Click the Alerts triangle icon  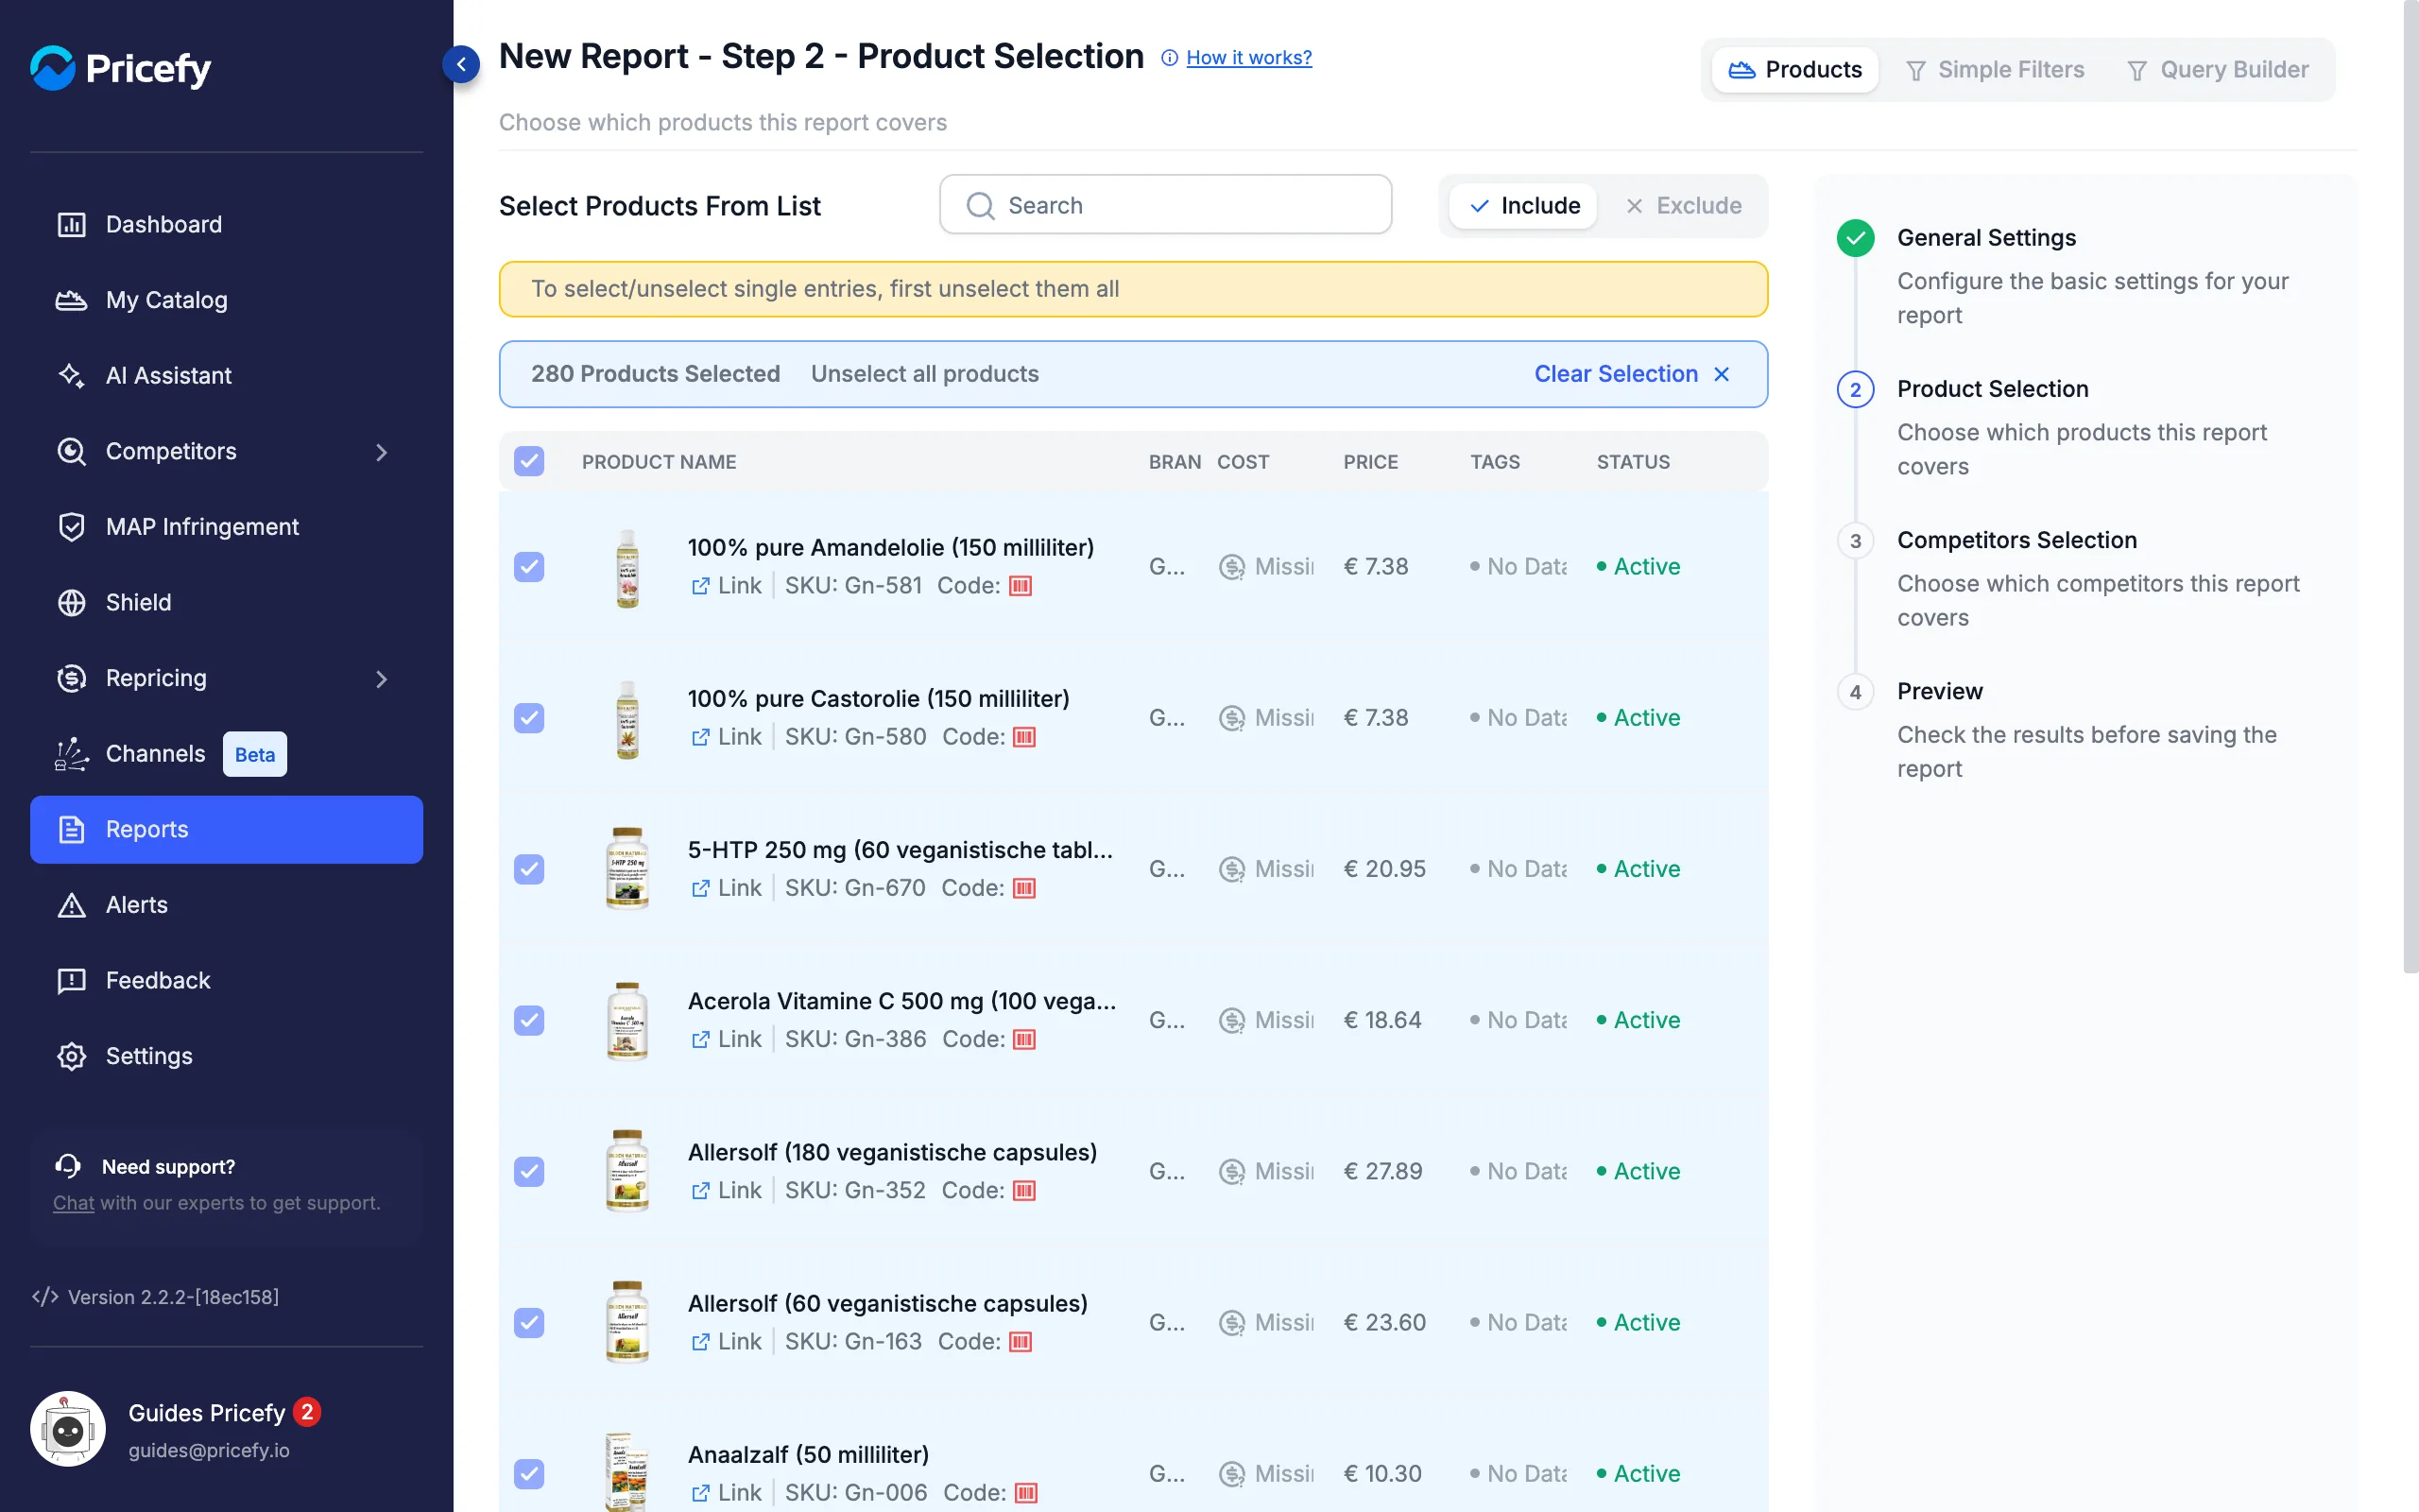71,905
